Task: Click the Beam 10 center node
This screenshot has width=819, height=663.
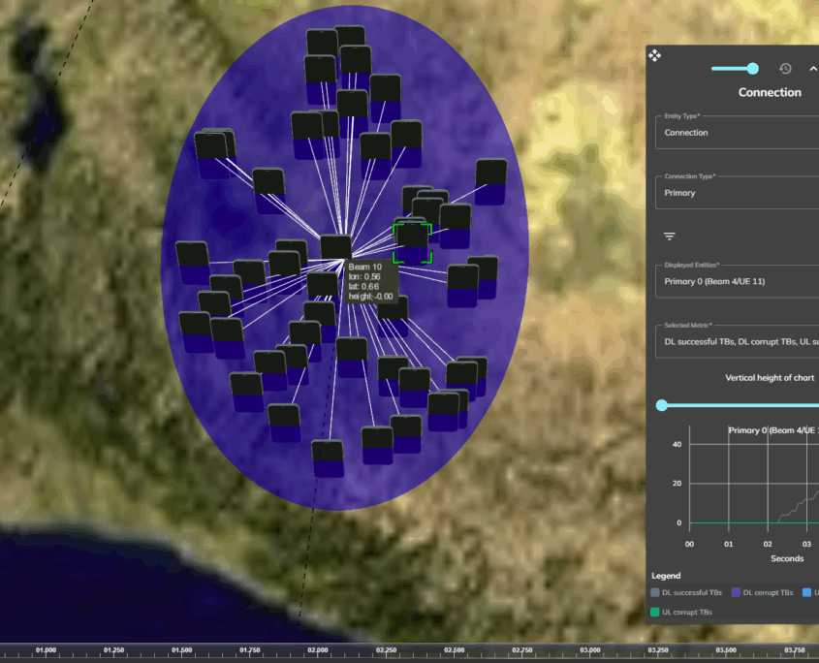Action: pyautogui.click(x=335, y=247)
